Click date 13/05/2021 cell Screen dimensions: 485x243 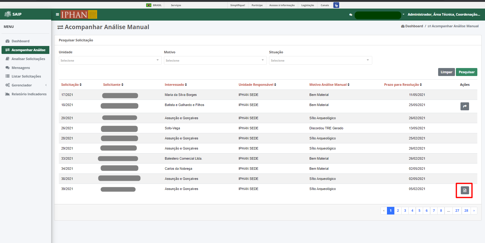(417, 128)
